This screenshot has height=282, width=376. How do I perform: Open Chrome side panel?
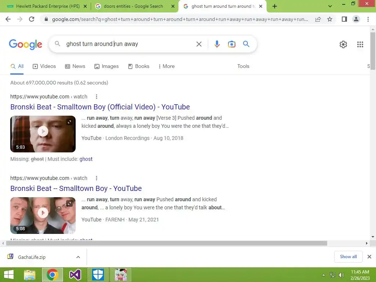(344, 19)
